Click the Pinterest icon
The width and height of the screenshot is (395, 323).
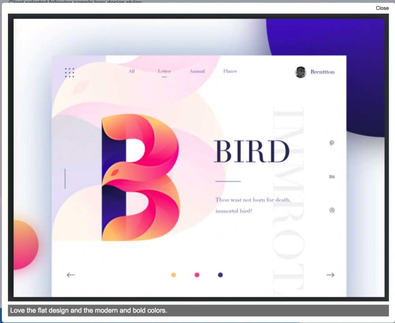coord(332,143)
